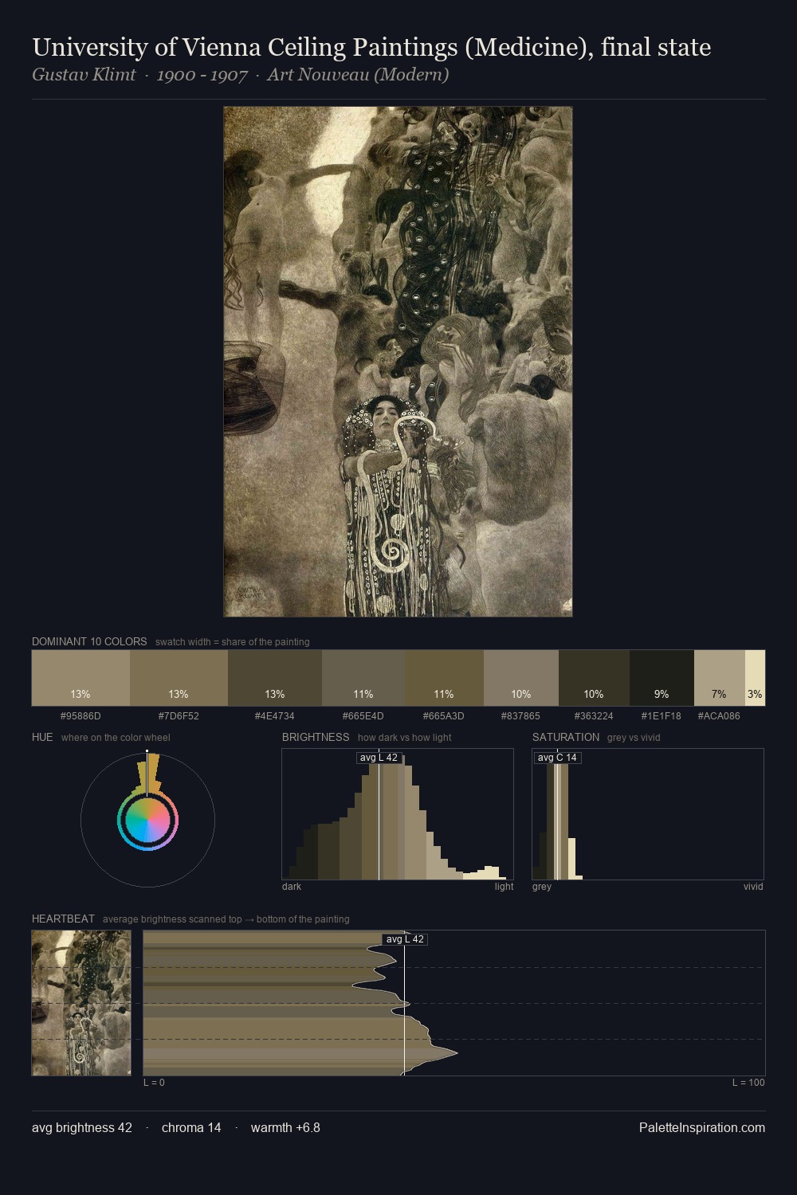This screenshot has height=1195, width=797.
Task: Click the '#95886D' hex label
Action: (80, 716)
